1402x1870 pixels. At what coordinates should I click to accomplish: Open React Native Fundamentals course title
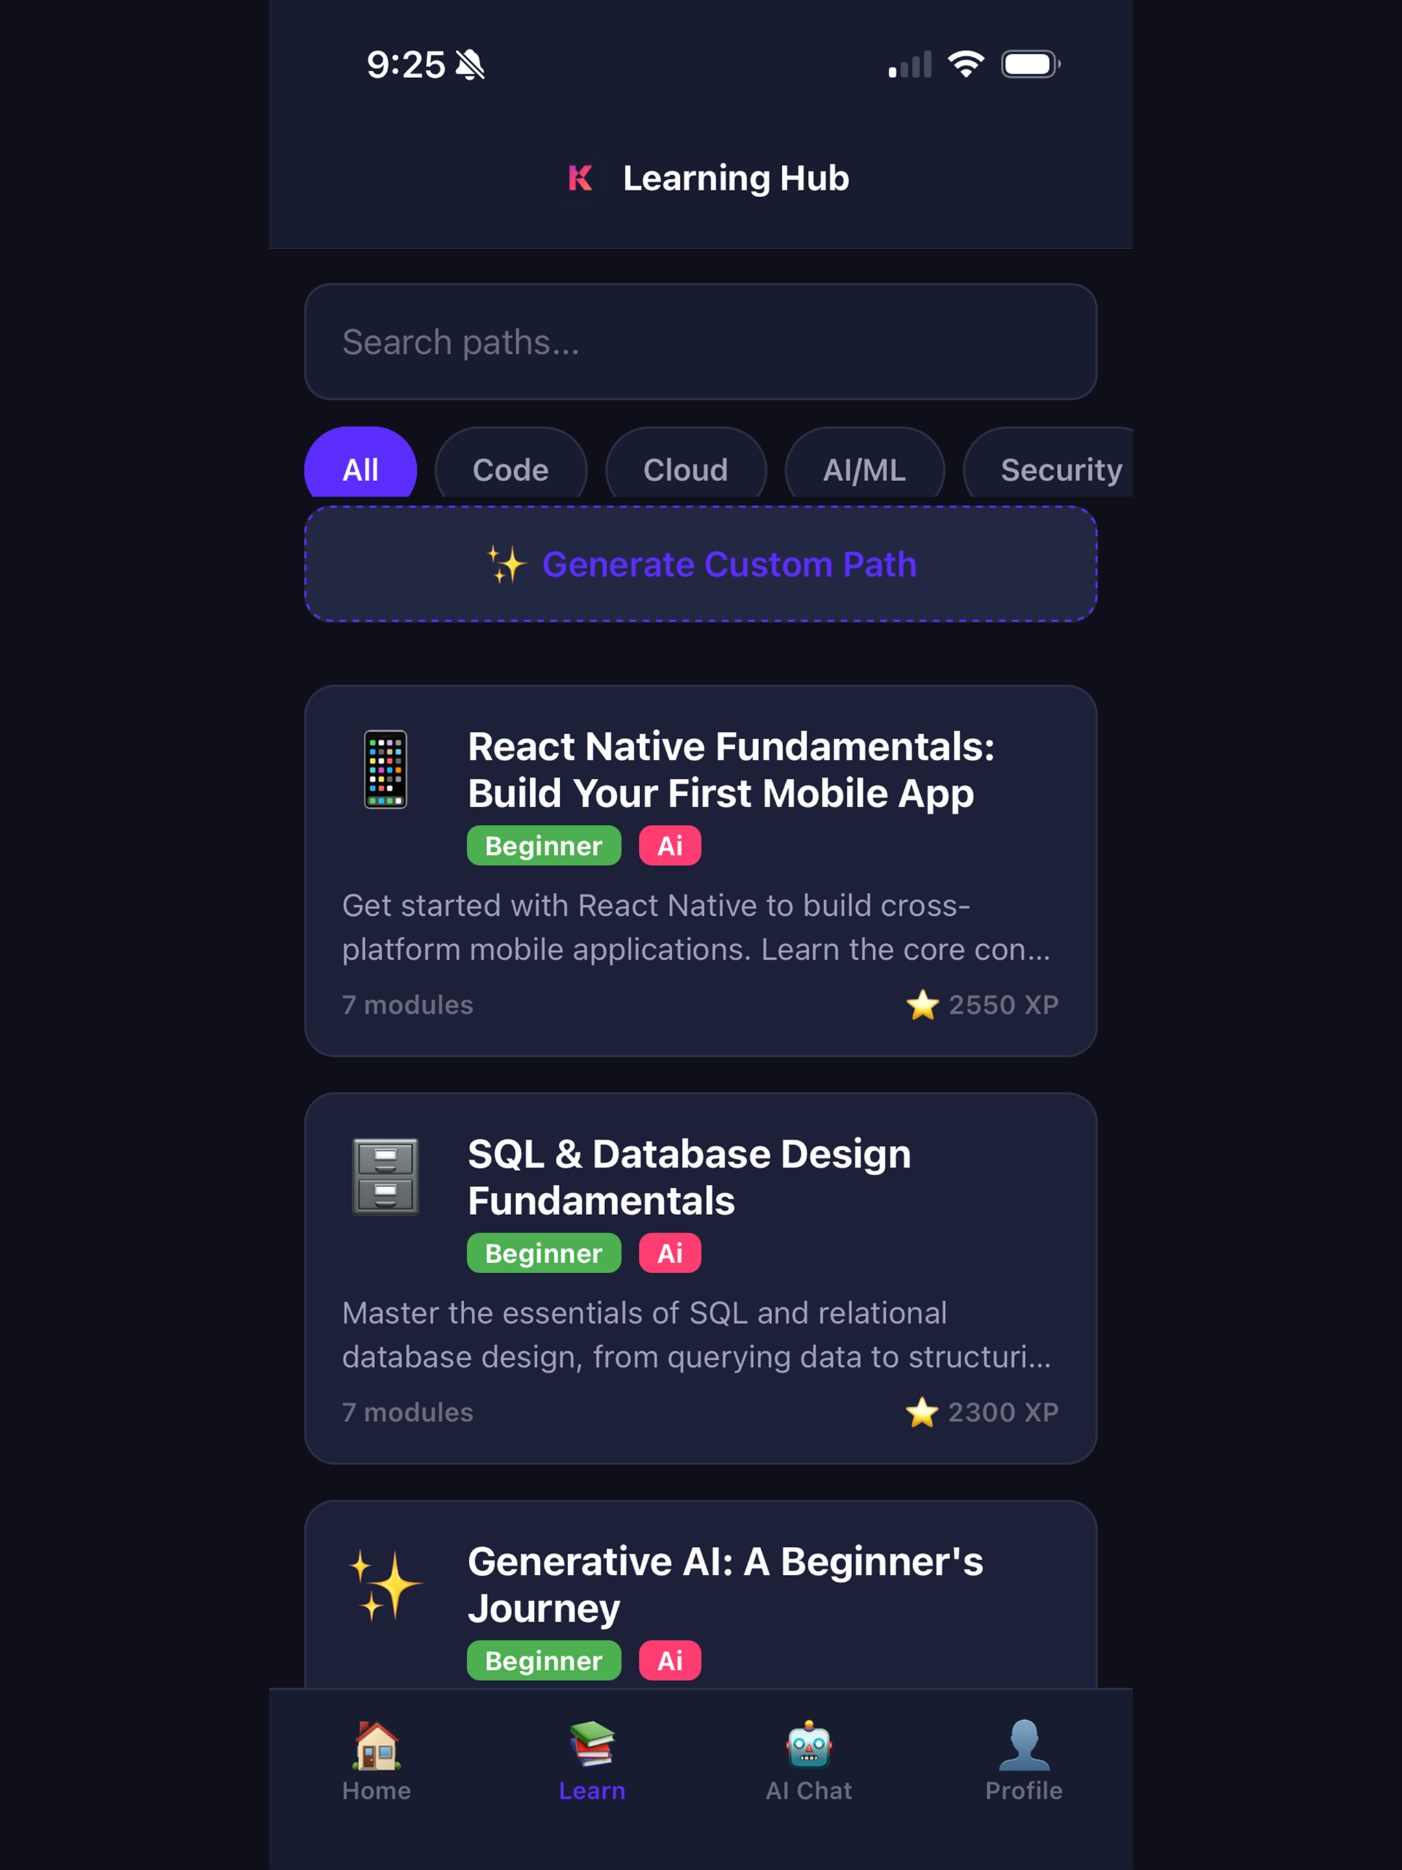pyautogui.click(x=731, y=769)
